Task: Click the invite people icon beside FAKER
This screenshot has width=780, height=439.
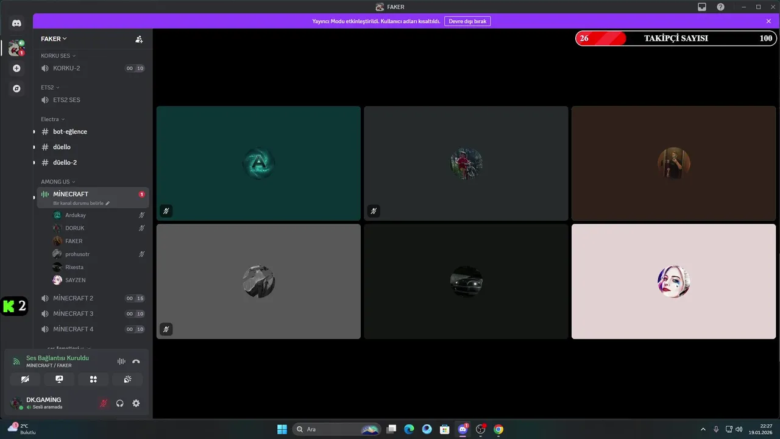Action: pyautogui.click(x=139, y=39)
